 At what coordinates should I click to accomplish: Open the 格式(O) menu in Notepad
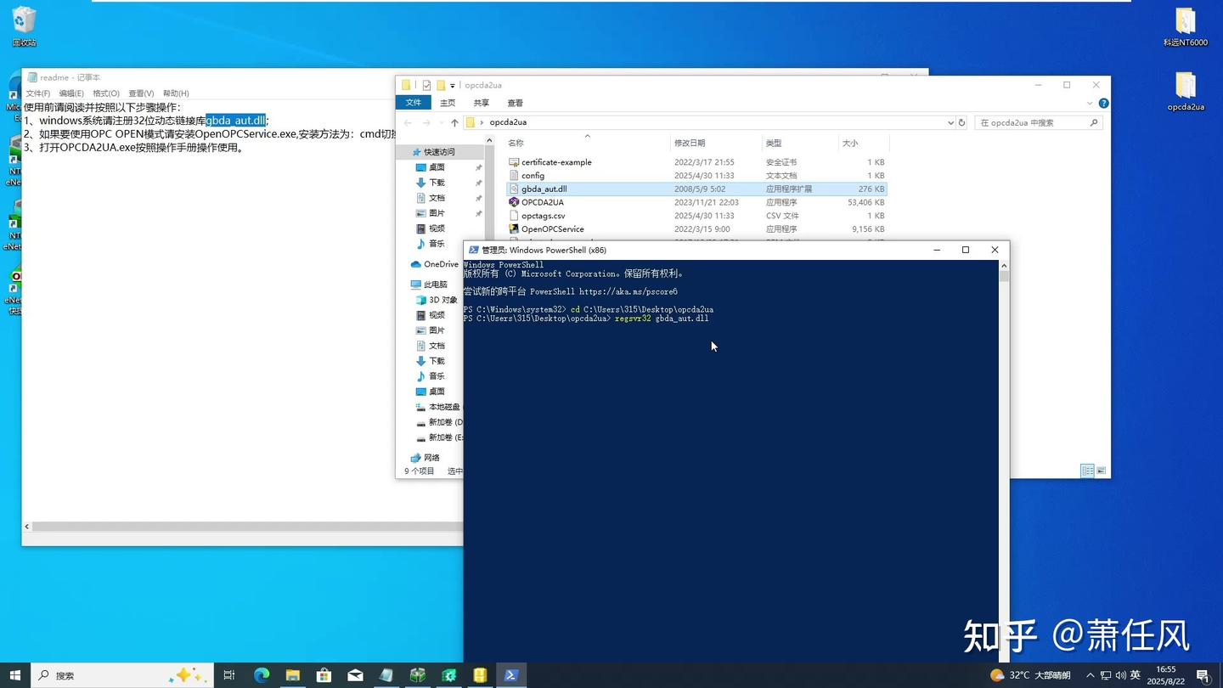(x=108, y=93)
